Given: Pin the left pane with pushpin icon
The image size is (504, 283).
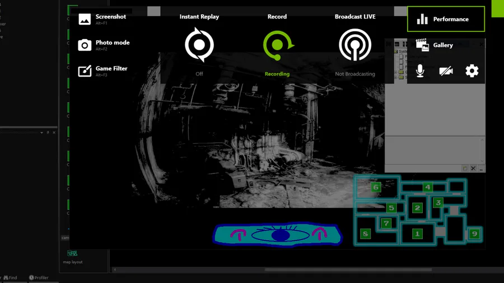Looking at the screenshot, I should tap(48, 133).
